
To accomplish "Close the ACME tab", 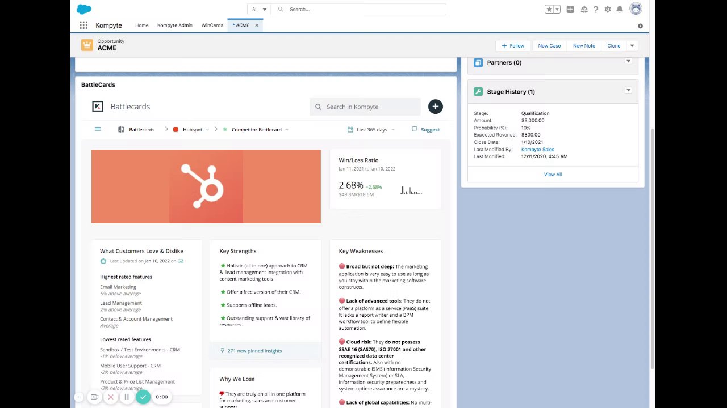I will [x=257, y=25].
